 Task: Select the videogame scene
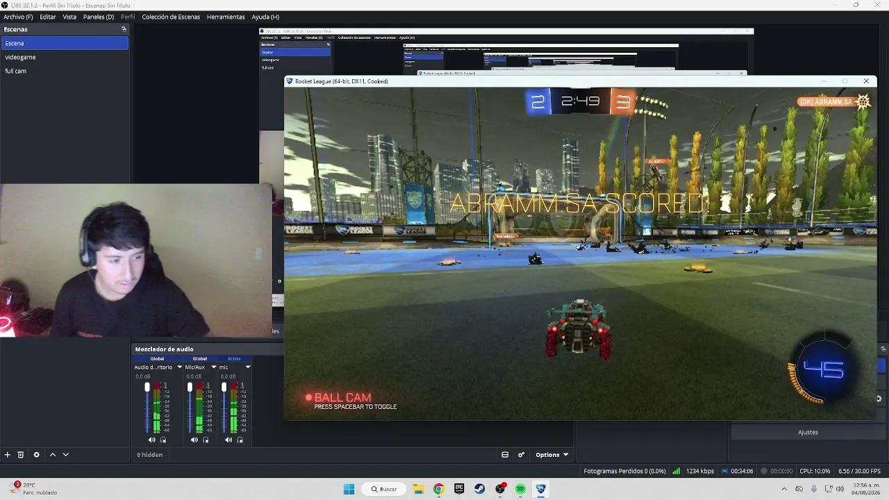pyautogui.click(x=65, y=57)
